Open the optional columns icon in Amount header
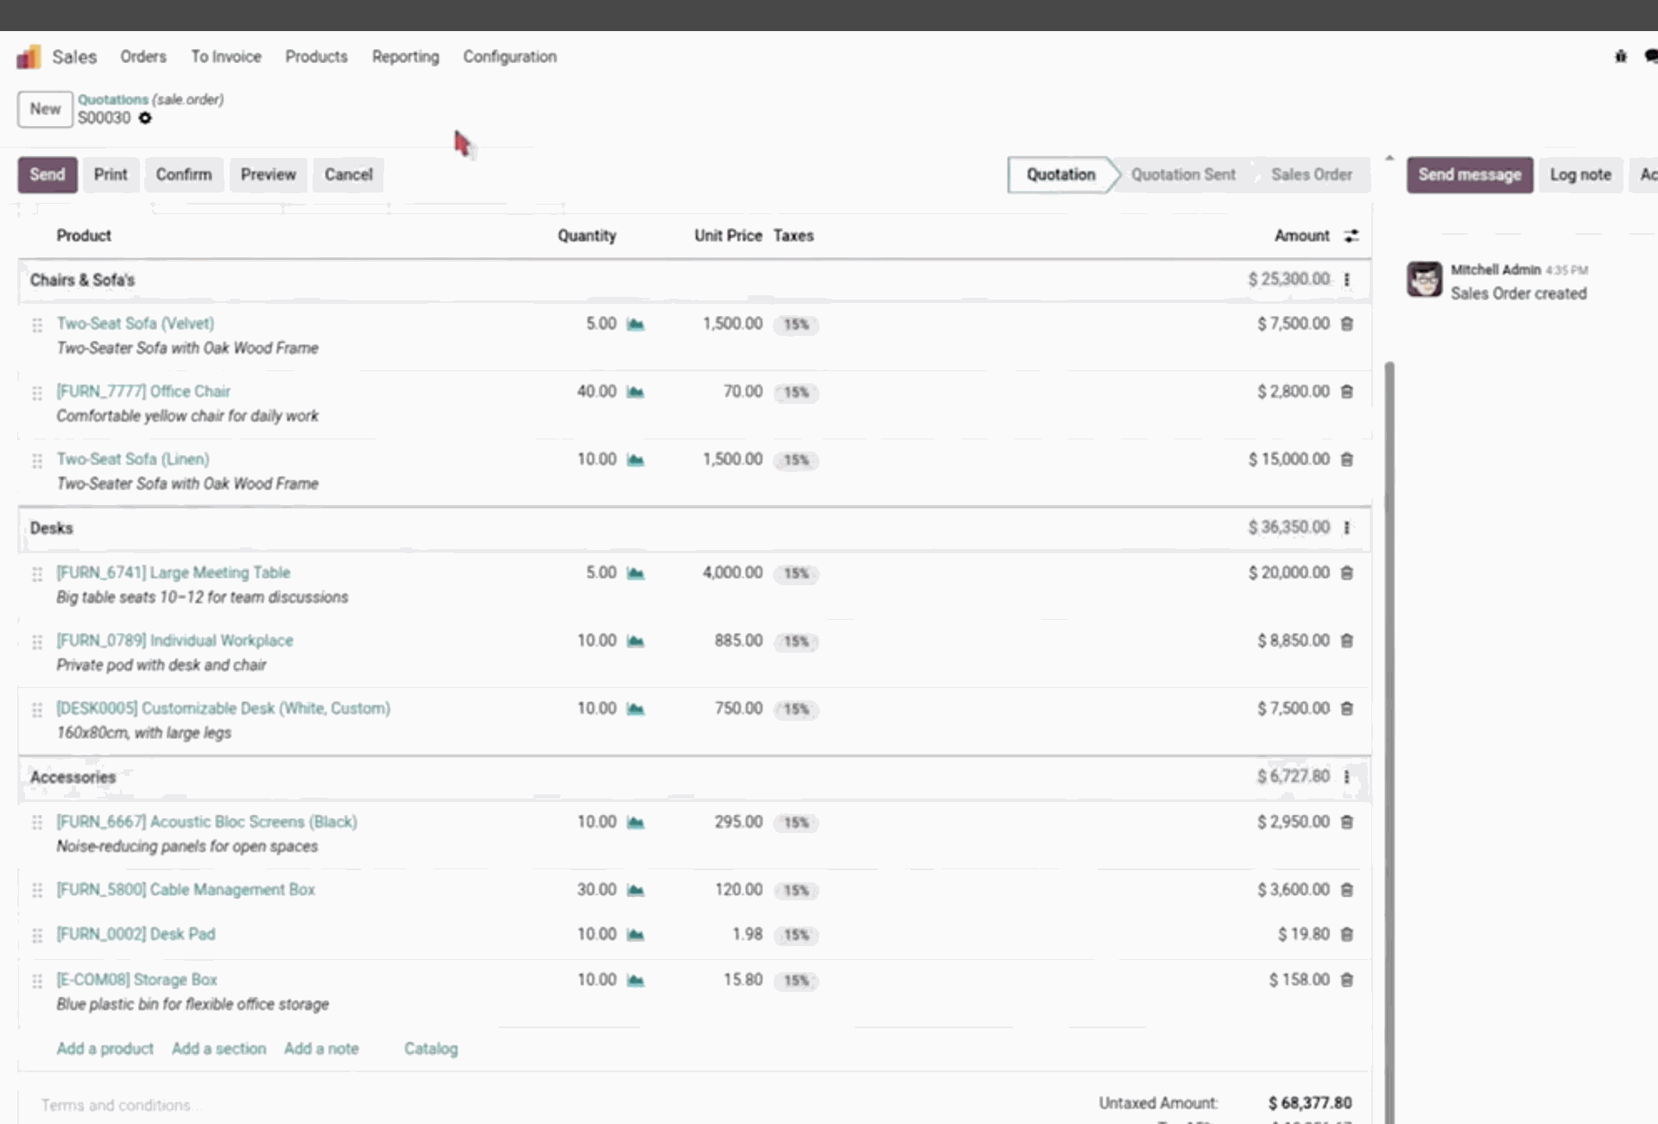This screenshot has height=1124, width=1658. click(1351, 236)
